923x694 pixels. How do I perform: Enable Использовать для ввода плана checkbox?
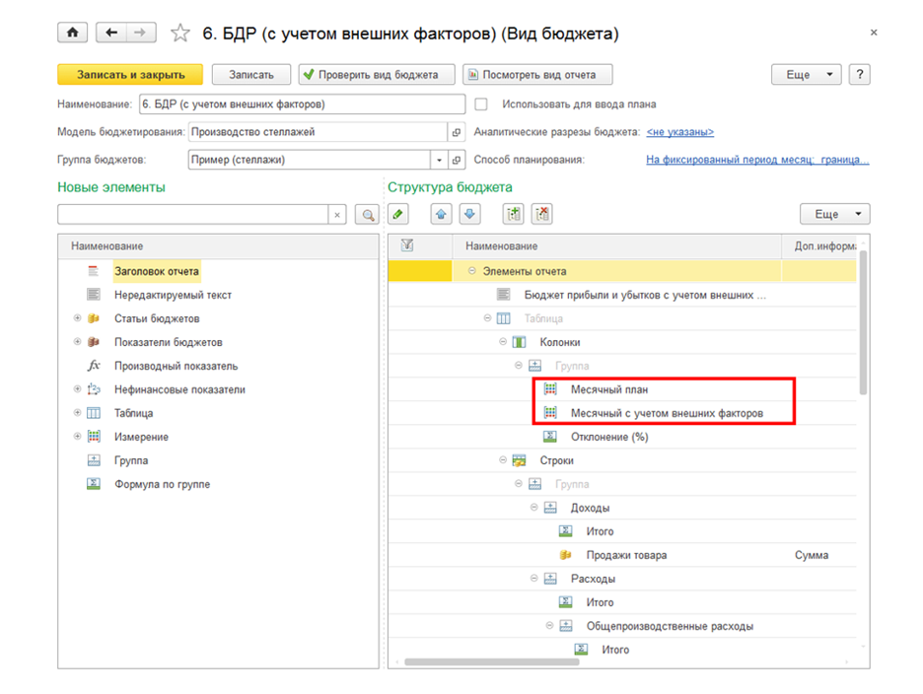pyautogui.click(x=481, y=104)
